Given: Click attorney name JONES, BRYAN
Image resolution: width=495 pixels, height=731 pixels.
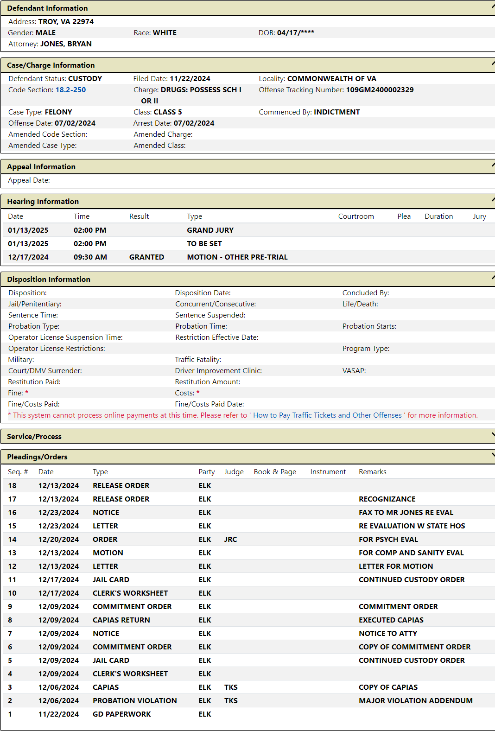Looking at the screenshot, I should (66, 44).
